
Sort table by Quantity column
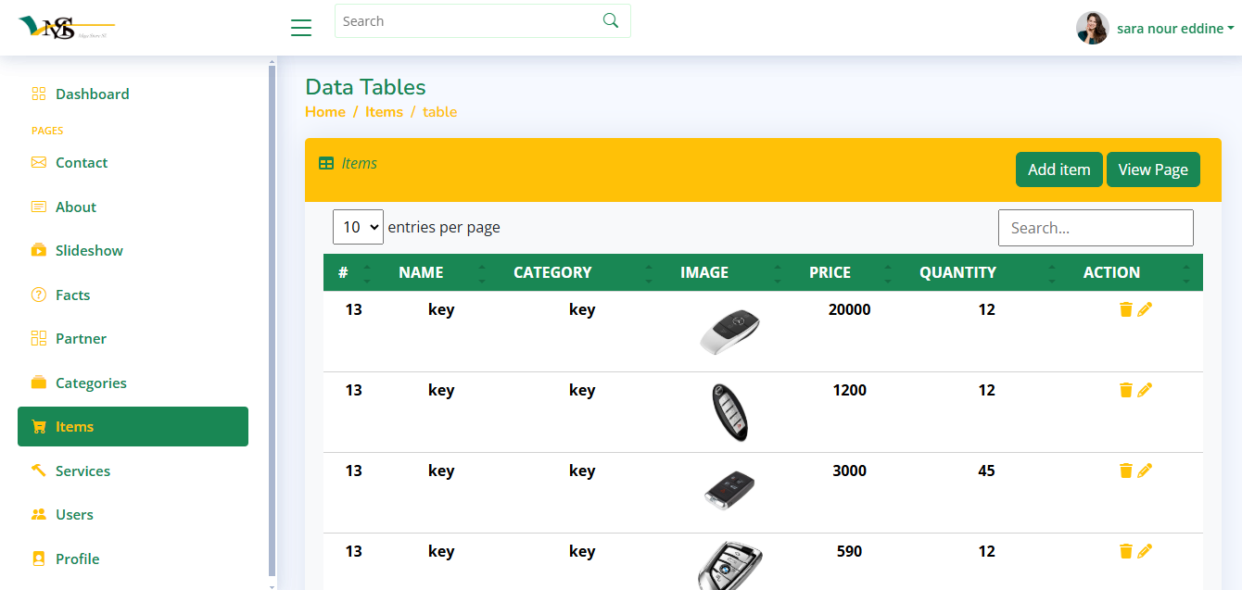(957, 272)
